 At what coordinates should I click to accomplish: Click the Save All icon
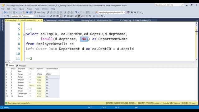click(30, 12)
